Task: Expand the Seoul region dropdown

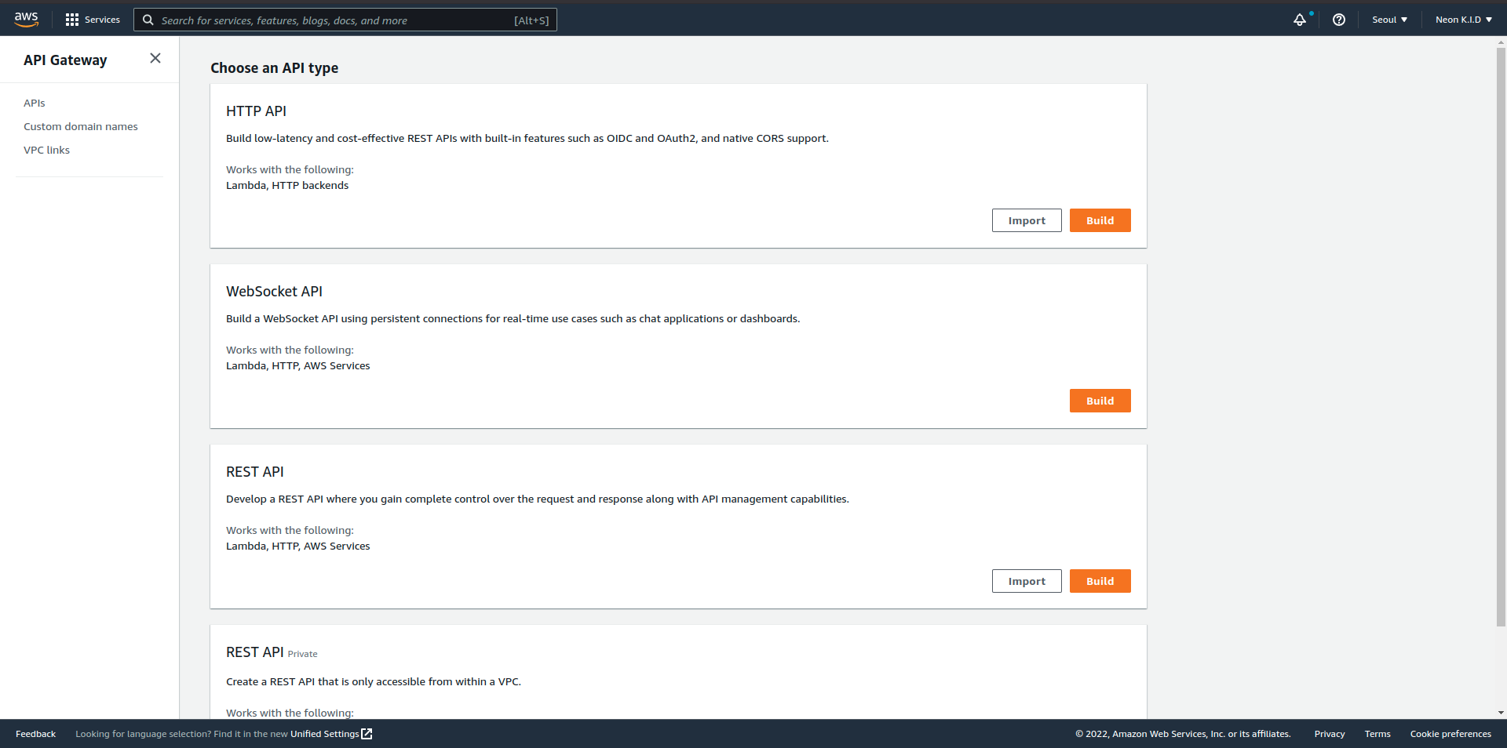Action: 1389,20
